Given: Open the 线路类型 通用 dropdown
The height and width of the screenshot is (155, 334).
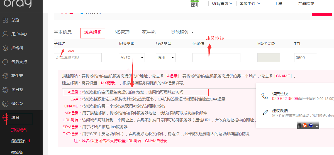Looking at the screenshot, I should pos(165,58).
